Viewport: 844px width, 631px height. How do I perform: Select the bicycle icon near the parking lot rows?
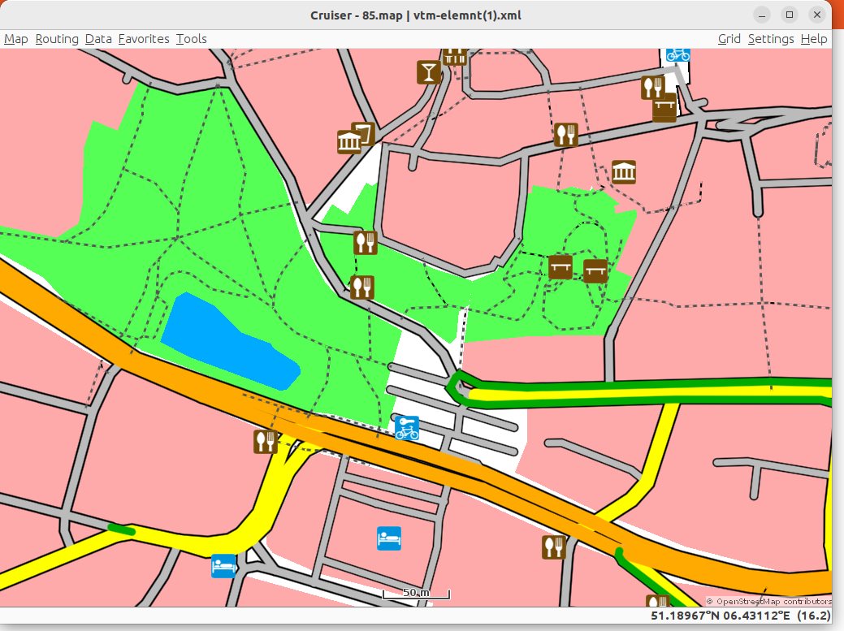[407, 428]
